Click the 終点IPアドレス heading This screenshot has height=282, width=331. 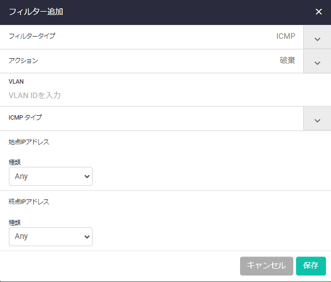[x=29, y=202]
